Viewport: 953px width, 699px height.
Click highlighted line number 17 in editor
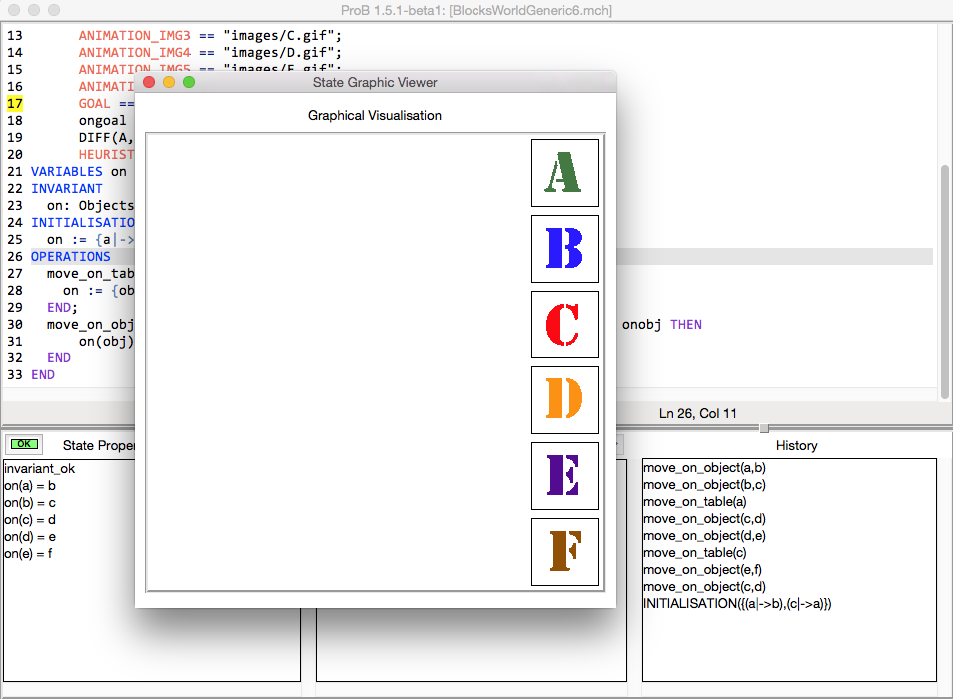click(14, 103)
